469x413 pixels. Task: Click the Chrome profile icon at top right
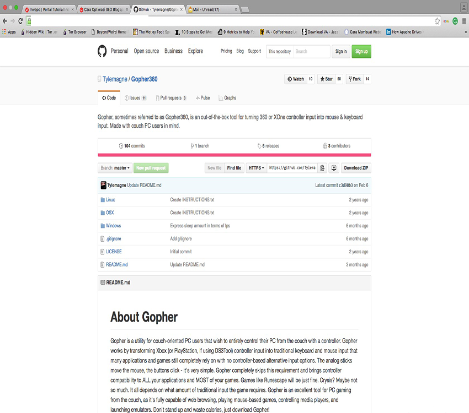pyautogui.click(x=464, y=8)
